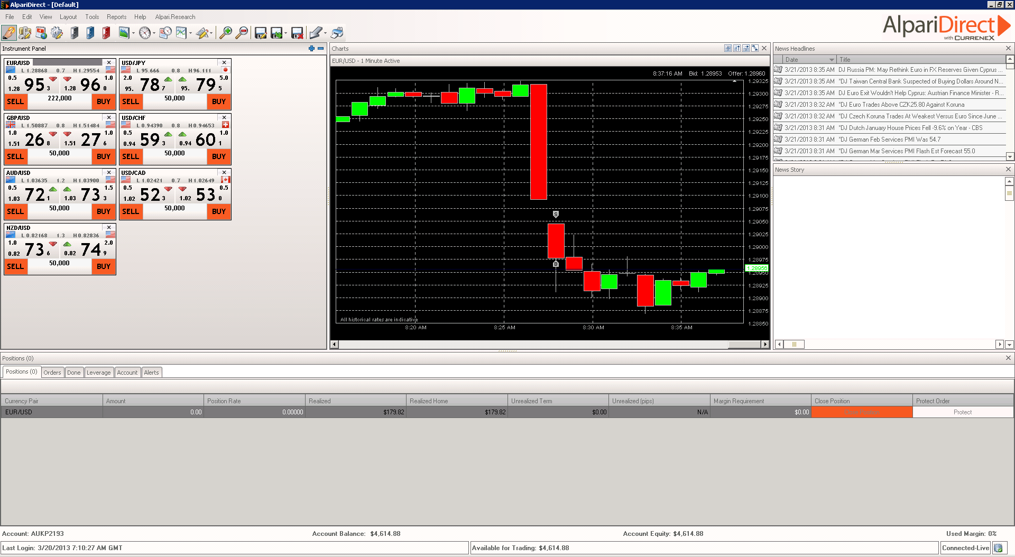Open the first news headline document icon
Viewport: 1015px width, 557px height.
tap(778, 69)
